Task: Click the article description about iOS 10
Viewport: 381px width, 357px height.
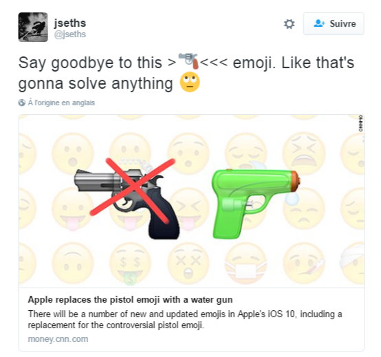Action: point(185,319)
